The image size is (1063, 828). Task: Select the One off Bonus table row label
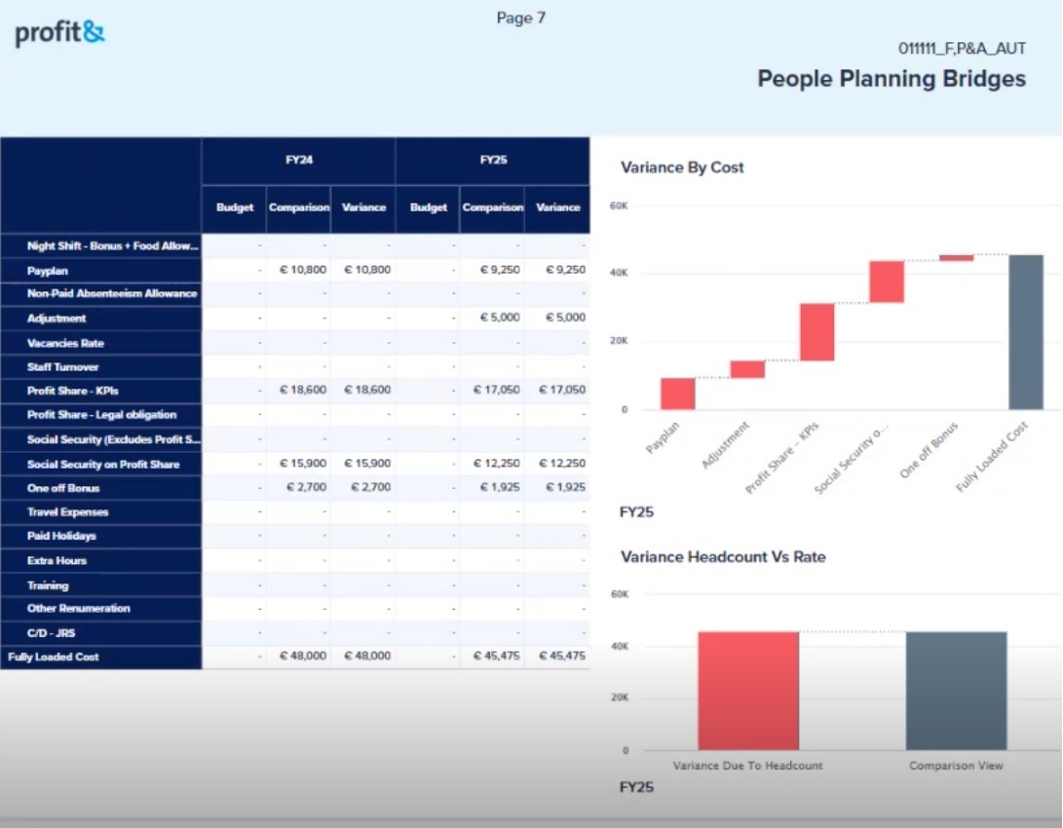(x=63, y=488)
